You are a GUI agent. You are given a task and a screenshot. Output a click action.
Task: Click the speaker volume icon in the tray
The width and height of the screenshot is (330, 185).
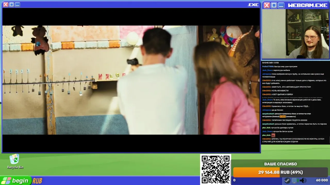tap(303, 180)
